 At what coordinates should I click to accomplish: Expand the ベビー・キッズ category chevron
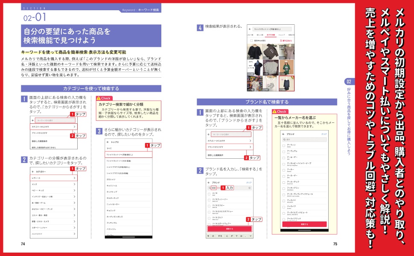point(74,190)
